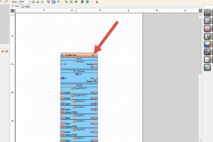Click the component search field top right
The width and height of the screenshot is (213, 142).
coord(209,7)
